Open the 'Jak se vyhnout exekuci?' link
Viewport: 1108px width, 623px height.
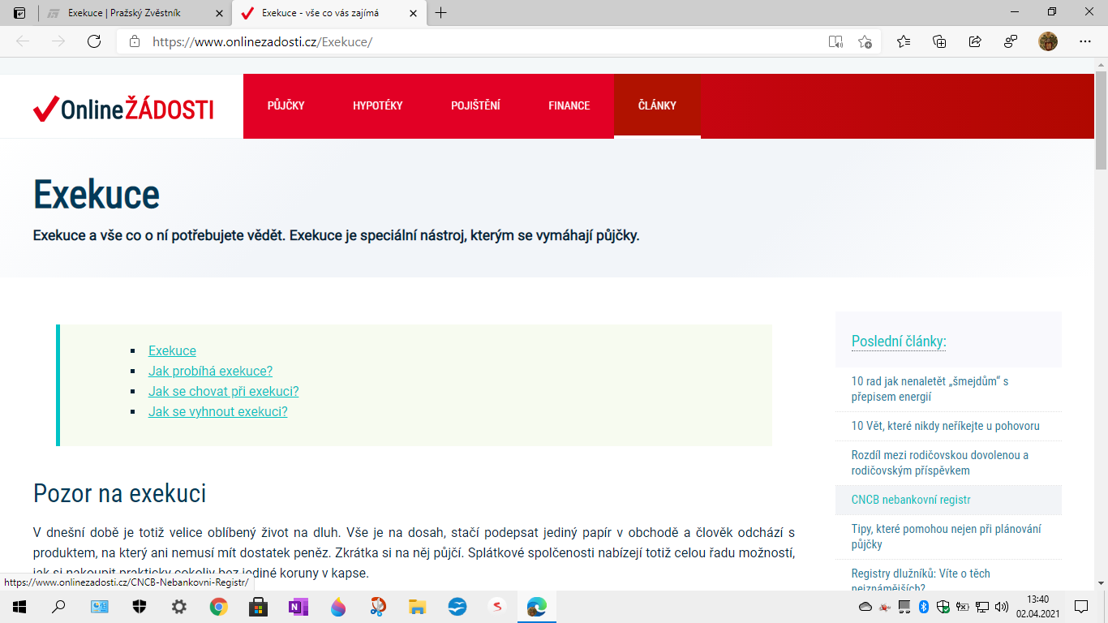(x=217, y=412)
